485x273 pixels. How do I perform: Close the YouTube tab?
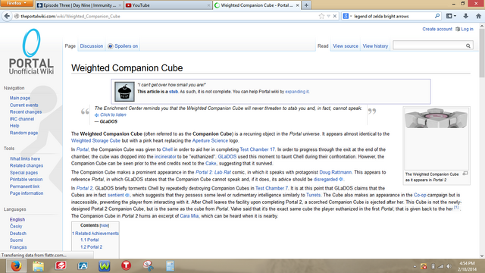pos(209,5)
